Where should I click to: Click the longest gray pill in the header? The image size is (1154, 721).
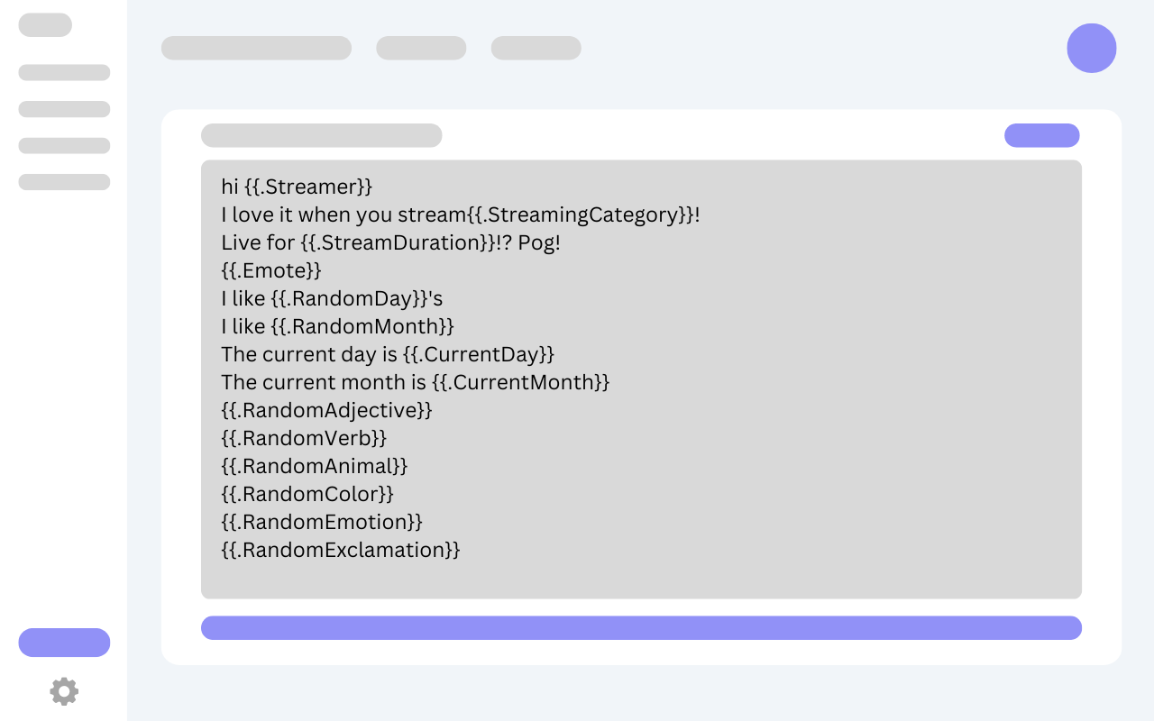256,48
